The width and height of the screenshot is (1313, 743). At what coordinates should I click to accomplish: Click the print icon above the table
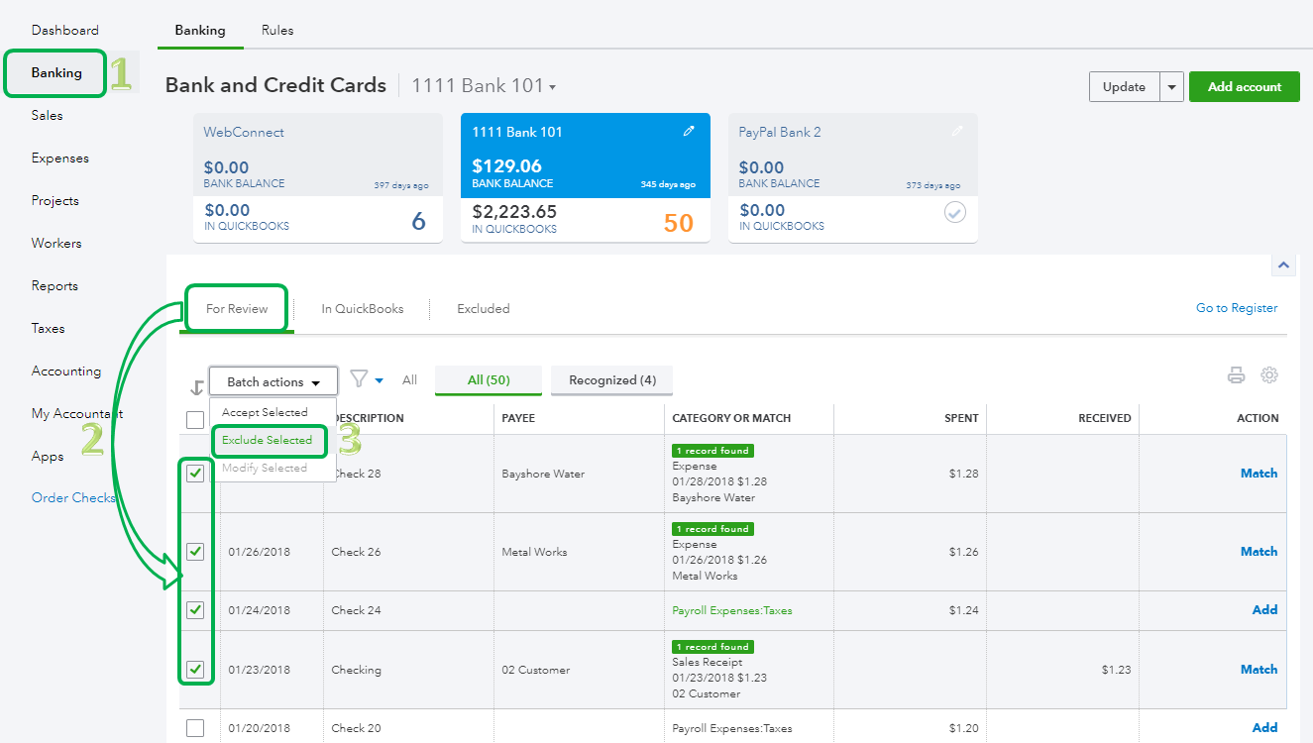click(x=1236, y=375)
